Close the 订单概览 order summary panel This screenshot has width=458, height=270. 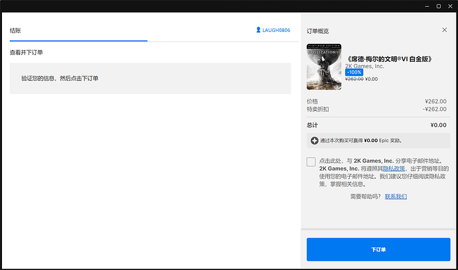tap(444, 30)
